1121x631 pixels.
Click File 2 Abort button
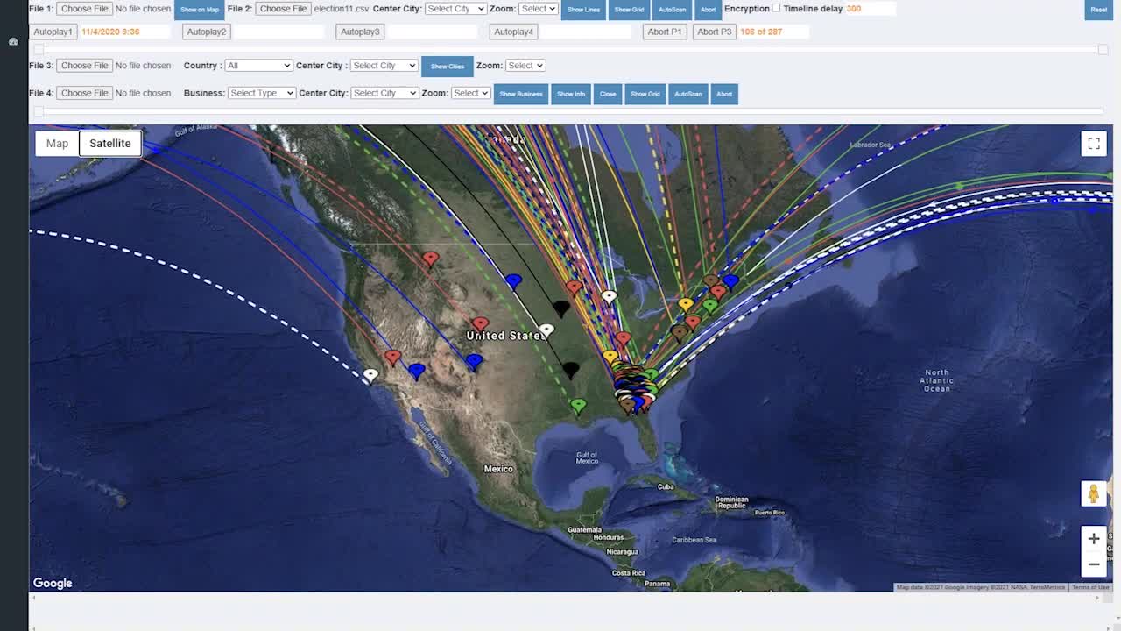pyautogui.click(x=709, y=10)
